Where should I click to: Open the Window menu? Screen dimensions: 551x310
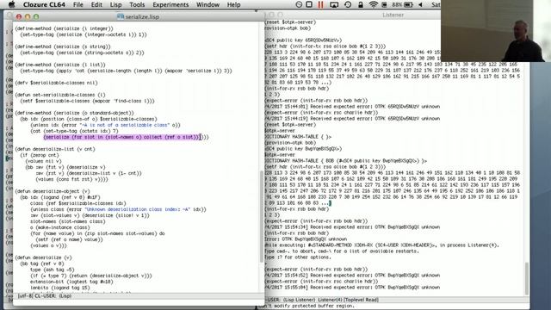(x=207, y=4)
